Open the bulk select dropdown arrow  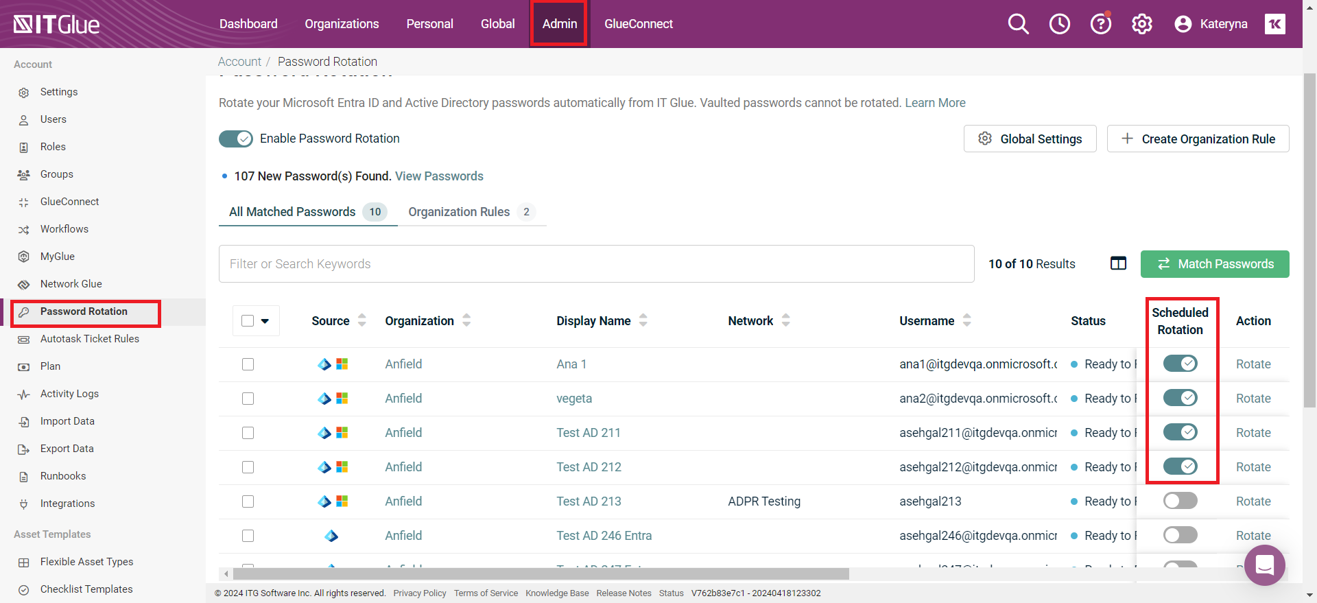[x=265, y=320]
